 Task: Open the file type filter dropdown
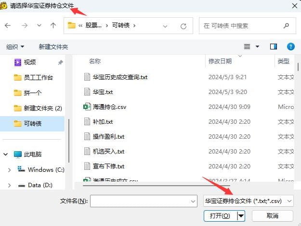pyautogui.click(x=248, y=201)
